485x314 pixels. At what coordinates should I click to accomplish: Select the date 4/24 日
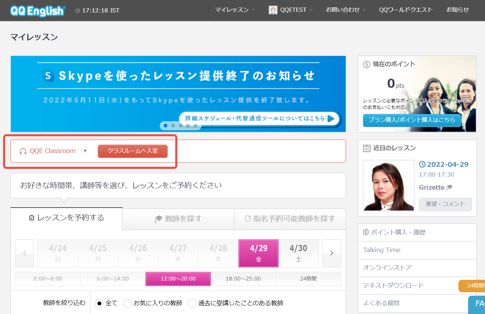click(58, 253)
